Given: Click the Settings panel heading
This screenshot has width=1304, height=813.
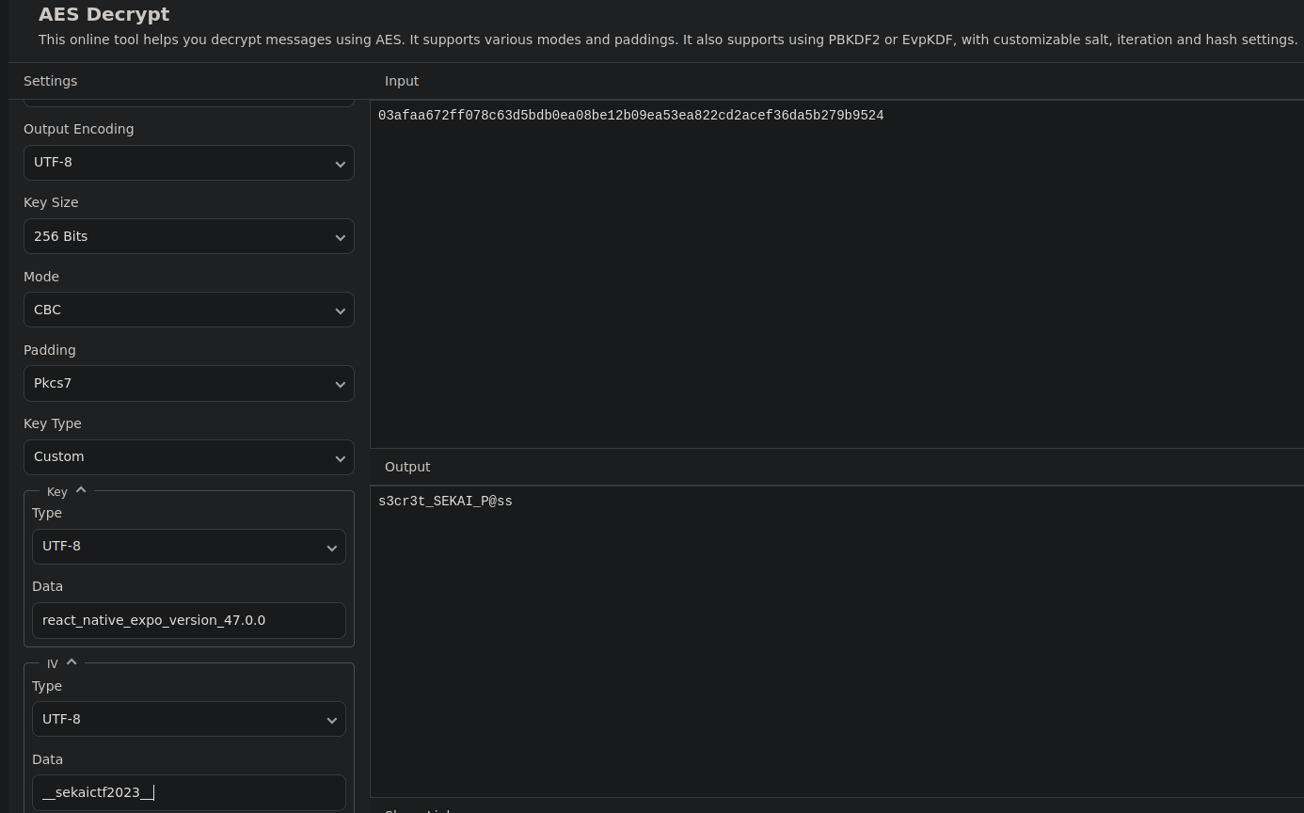Looking at the screenshot, I should (x=50, y=81).
